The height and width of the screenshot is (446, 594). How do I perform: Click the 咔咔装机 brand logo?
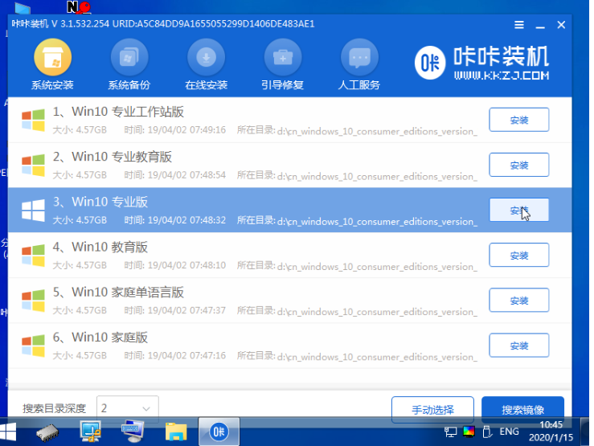(483, 63)
